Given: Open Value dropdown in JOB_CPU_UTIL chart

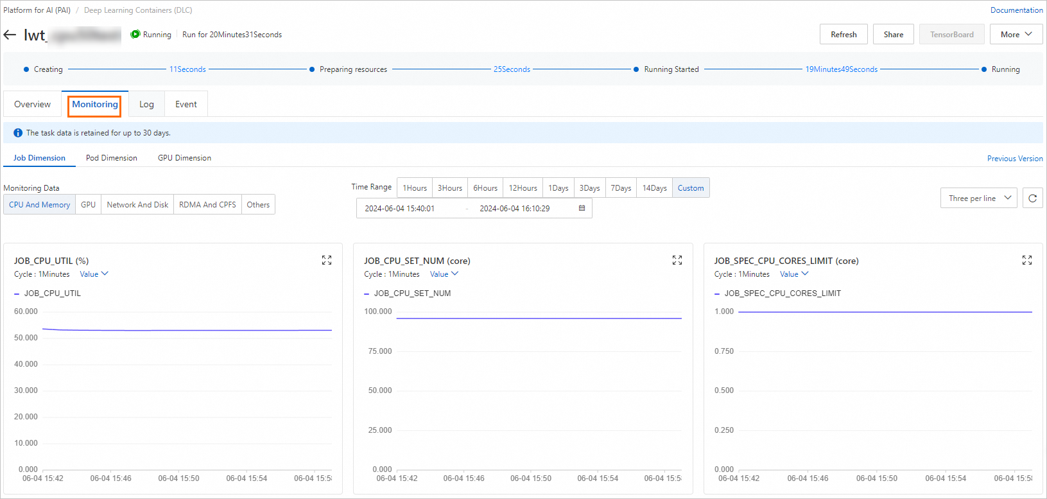Looking at the screenshot, I should pos(94,274).
